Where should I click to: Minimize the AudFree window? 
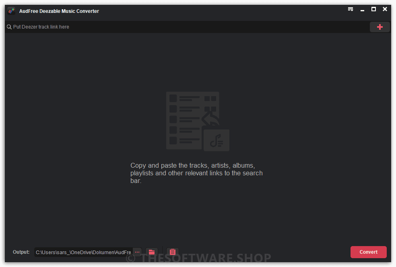(x=362, y=10)
